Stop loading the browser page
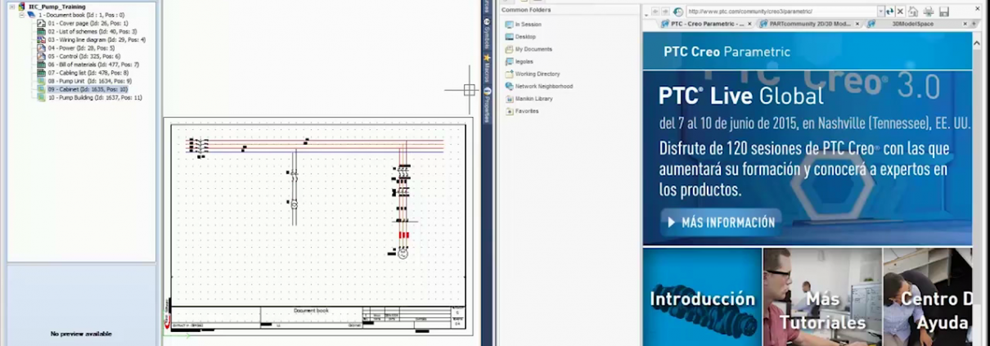The width and height of the screenshot is (990, 346). pos(900,11)
